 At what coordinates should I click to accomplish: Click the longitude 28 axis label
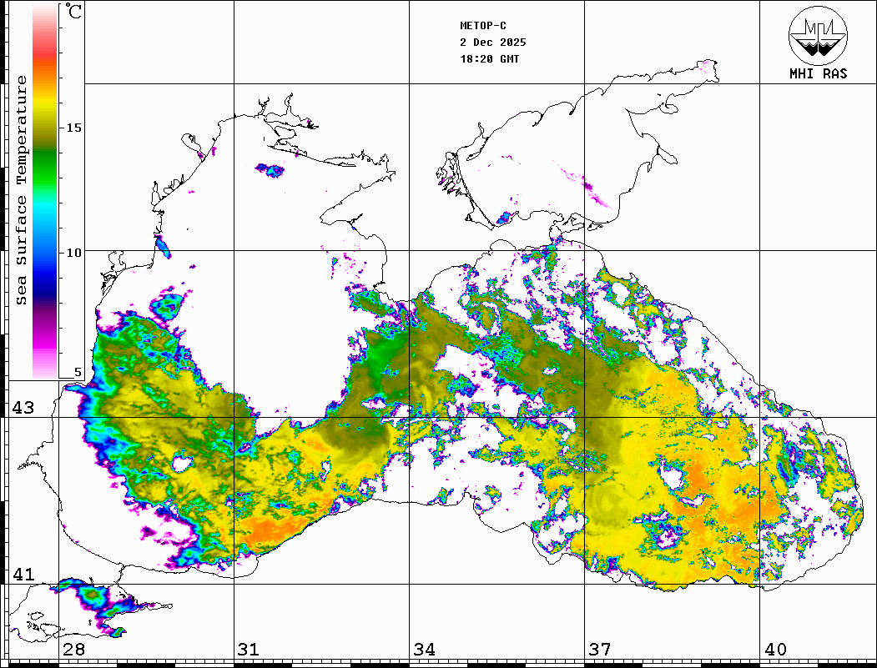(73, 650)
